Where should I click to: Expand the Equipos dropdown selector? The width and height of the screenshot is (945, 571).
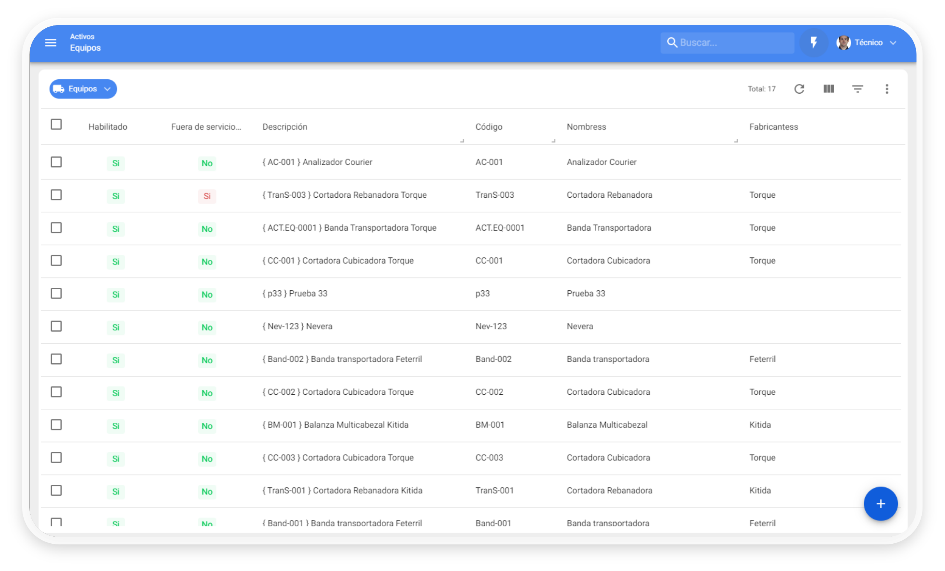83,89
